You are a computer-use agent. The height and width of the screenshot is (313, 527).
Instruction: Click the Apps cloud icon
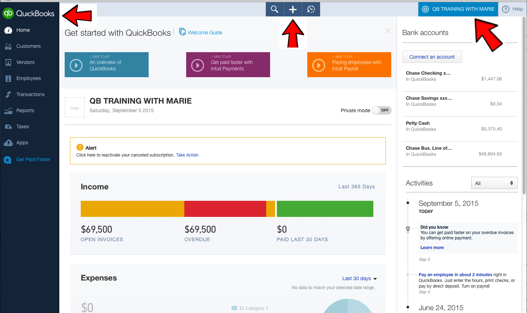[x=8, y=143]
